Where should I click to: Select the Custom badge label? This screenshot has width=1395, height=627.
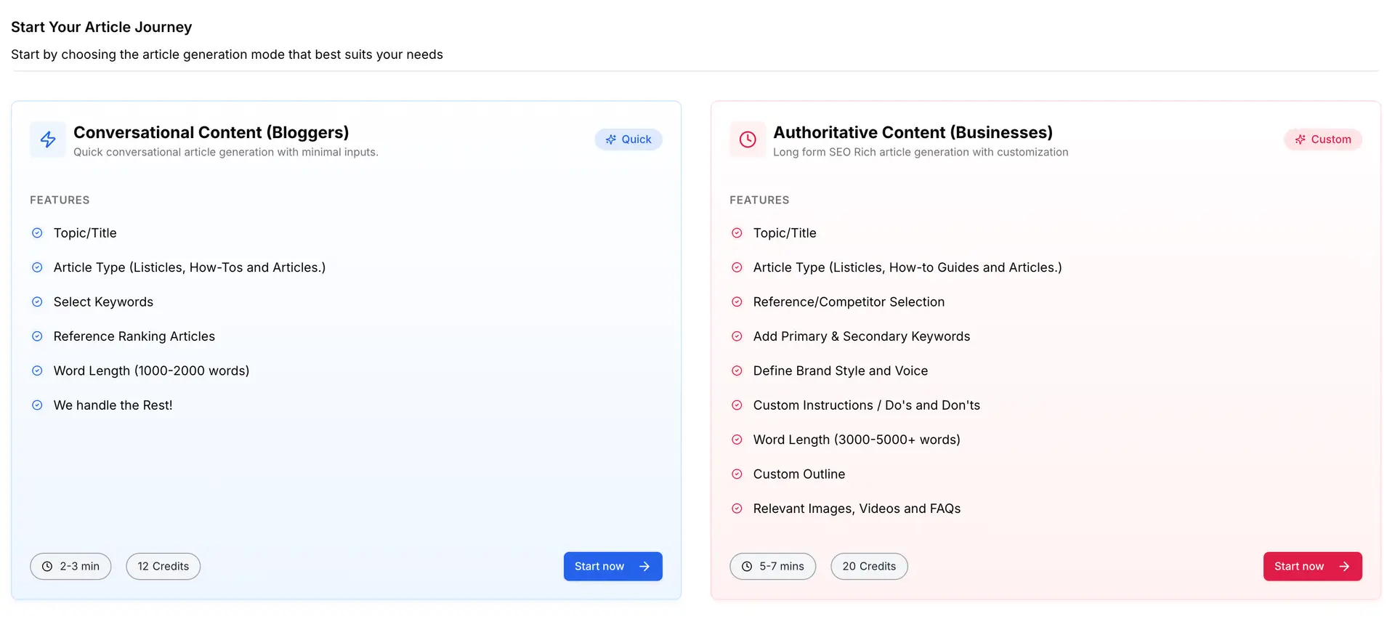pos(1331,139)
